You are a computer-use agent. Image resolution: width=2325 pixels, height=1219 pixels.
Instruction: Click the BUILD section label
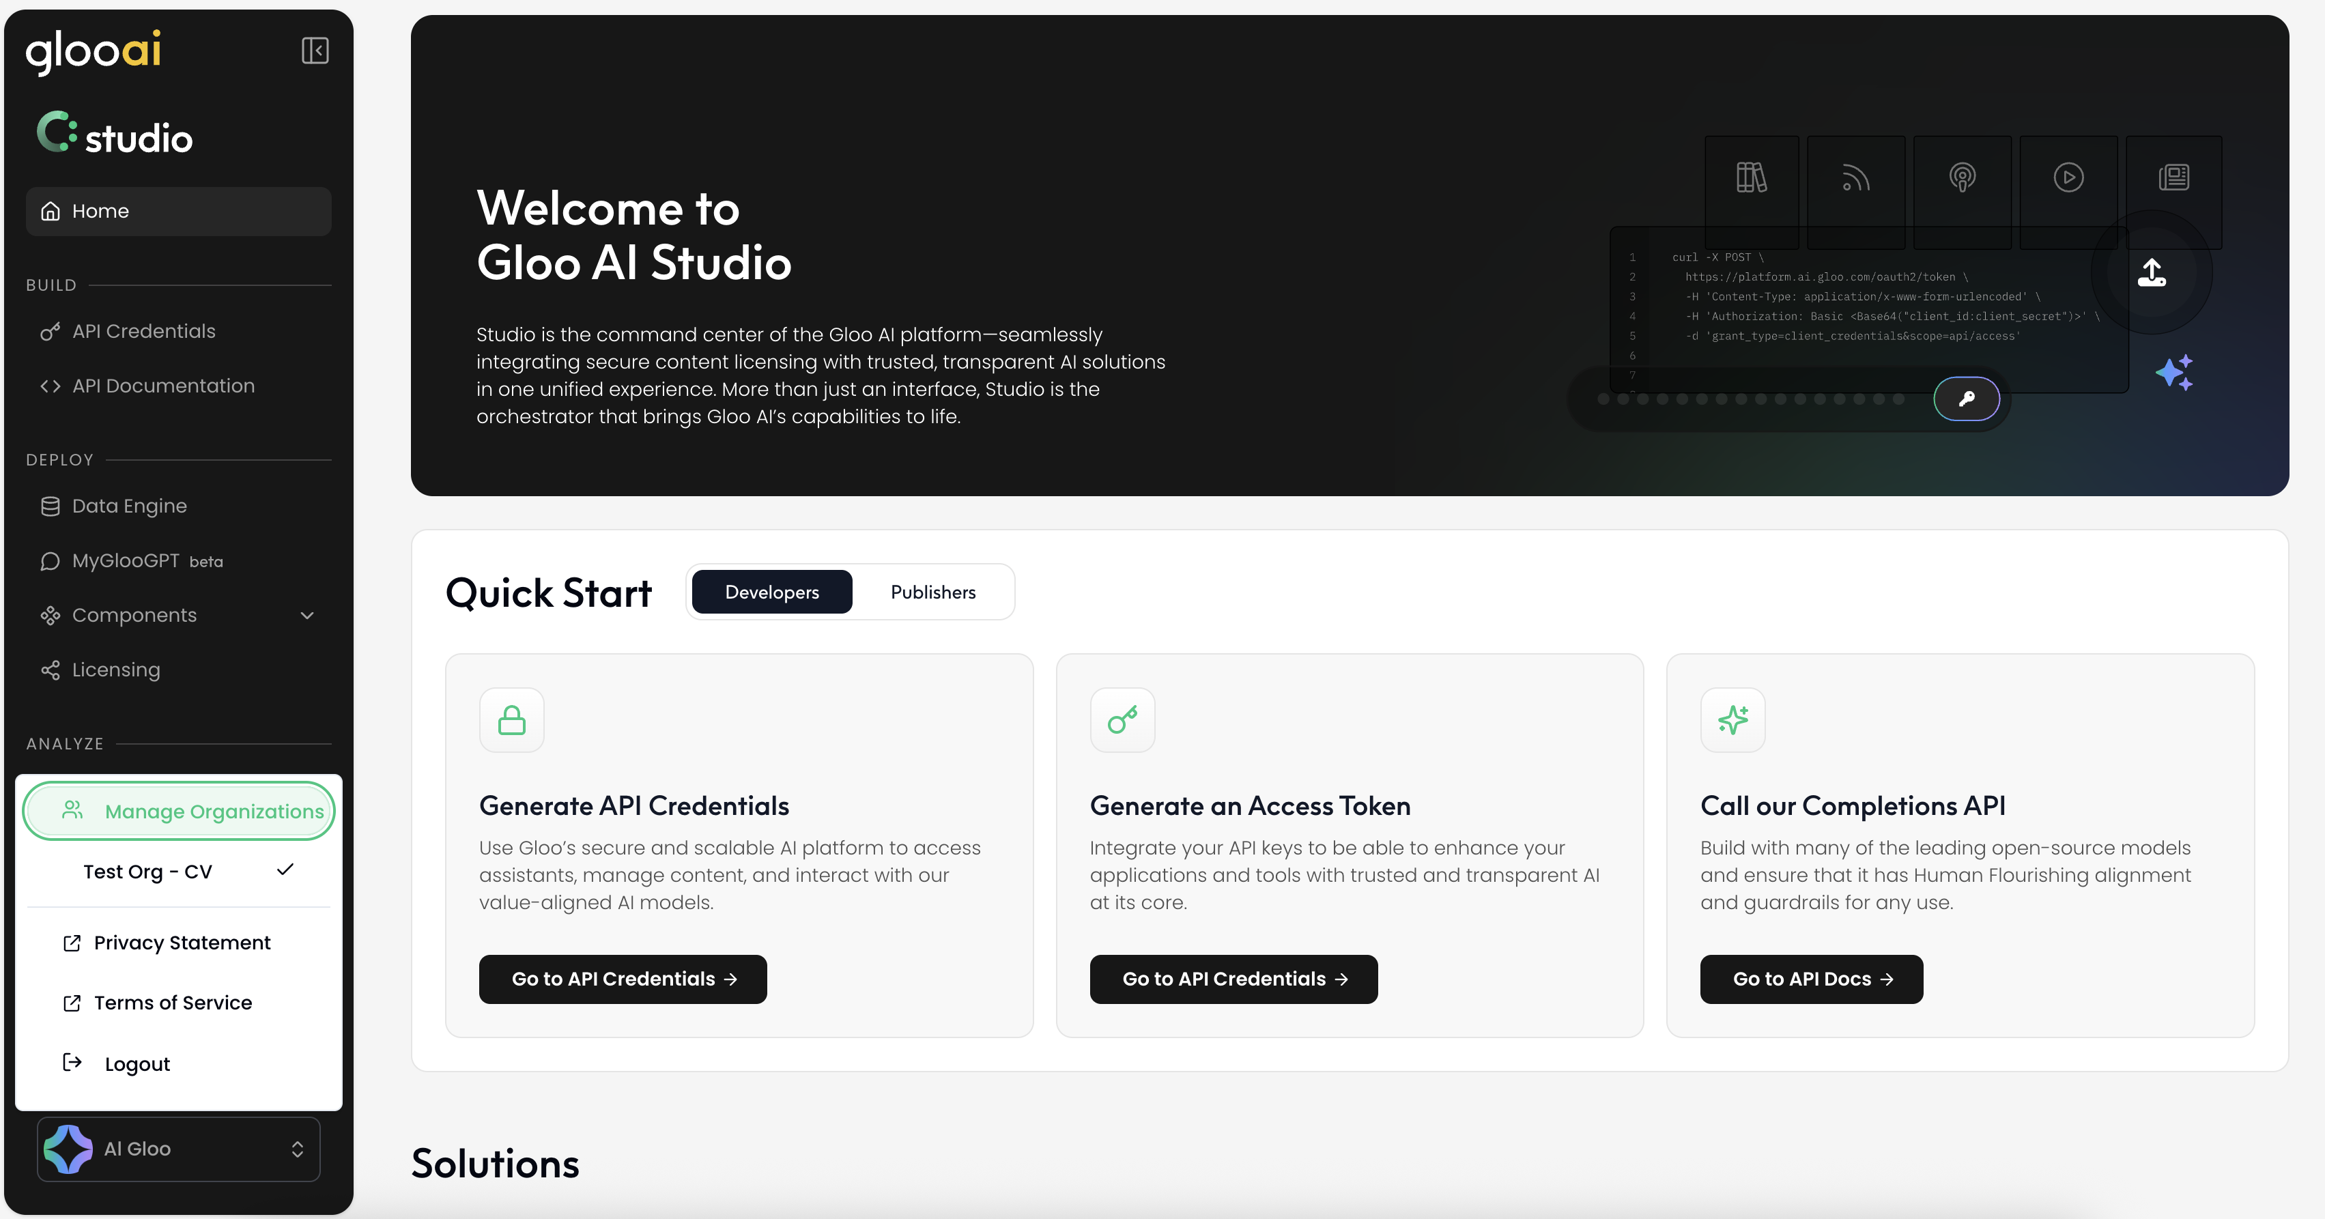tap(51, 285)
